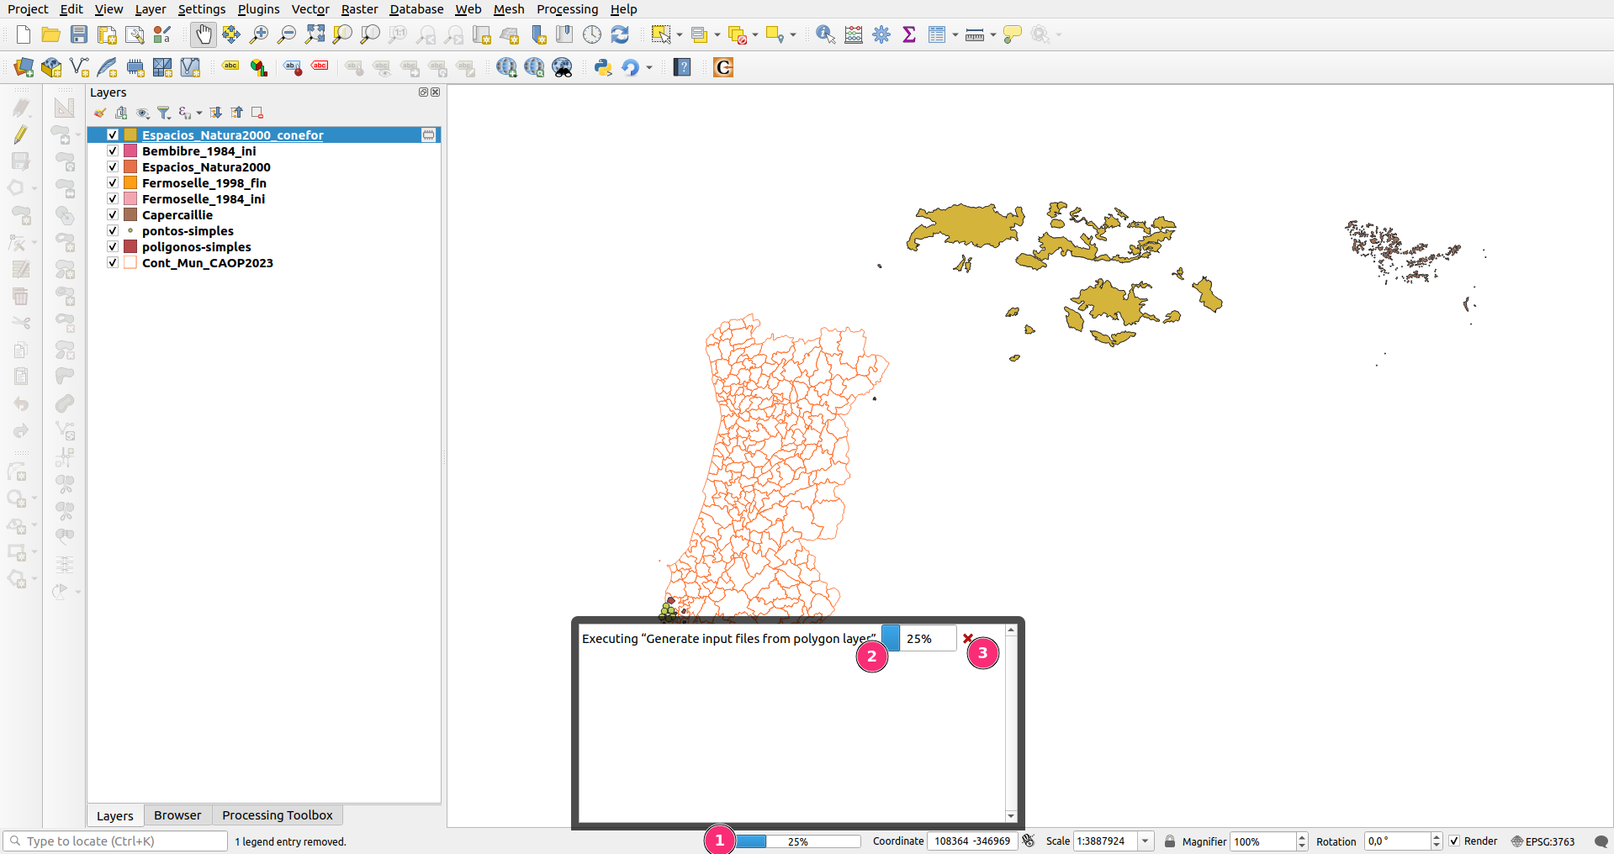Click the scale lock icon
The width and height of the screenshot is (1614, 854).
coord(1169,841)
